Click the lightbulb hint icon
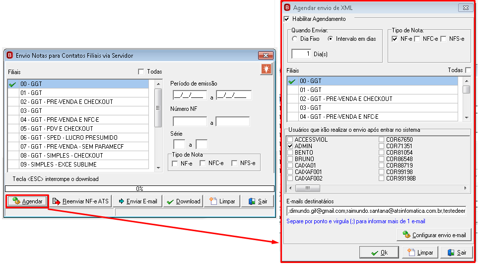This screenshot has height=264, width=478. pos(266,69)
